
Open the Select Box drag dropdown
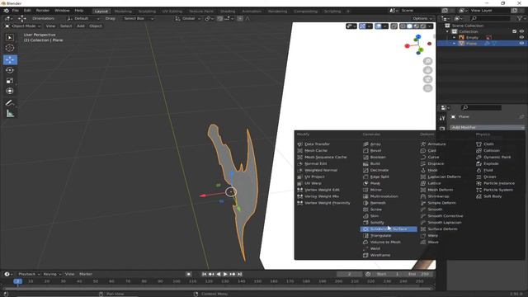point(138,18)
